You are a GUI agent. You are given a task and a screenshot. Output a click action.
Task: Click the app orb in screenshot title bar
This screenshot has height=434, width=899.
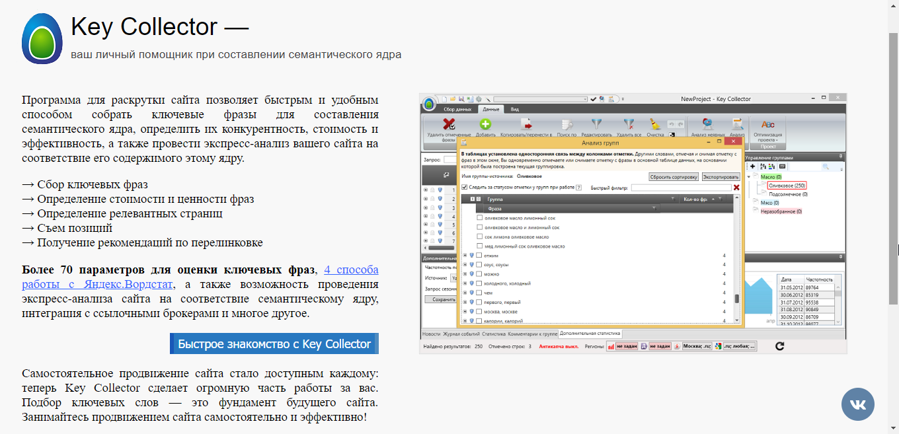click(x=429, y=104)
